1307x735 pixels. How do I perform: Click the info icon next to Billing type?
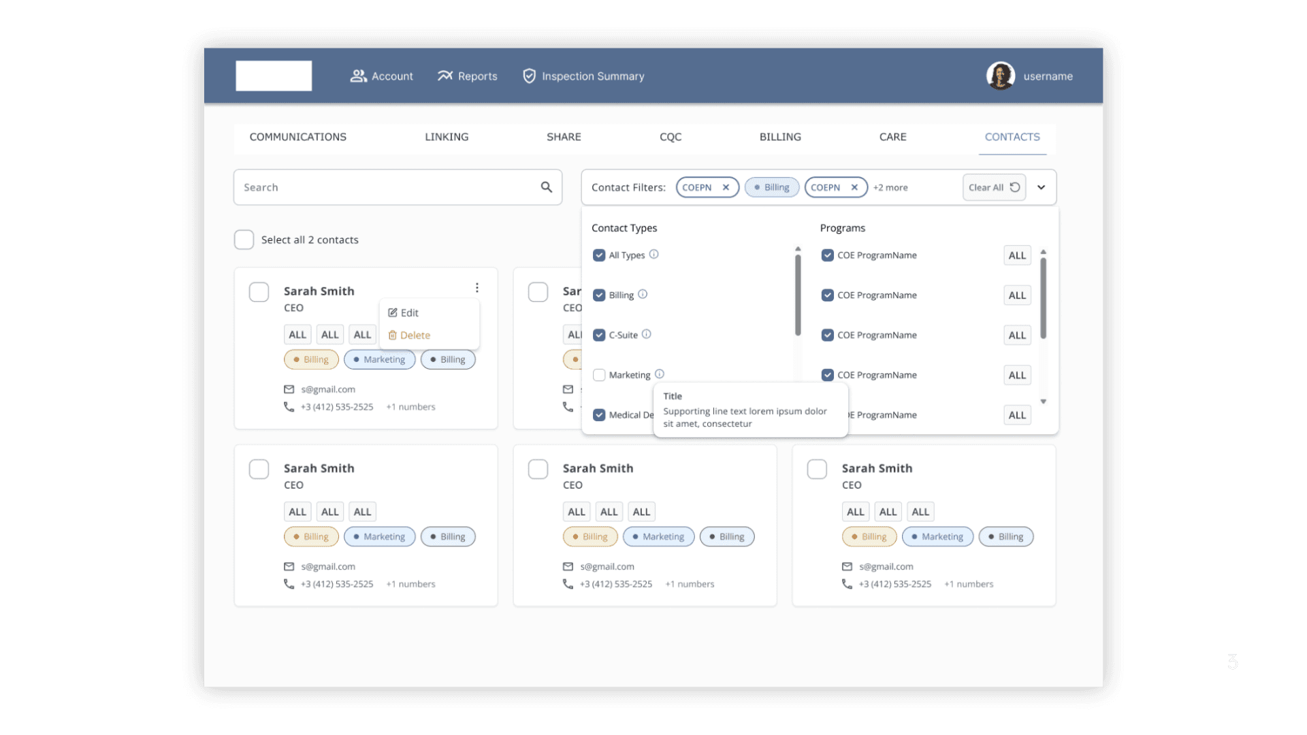[643, 295]
